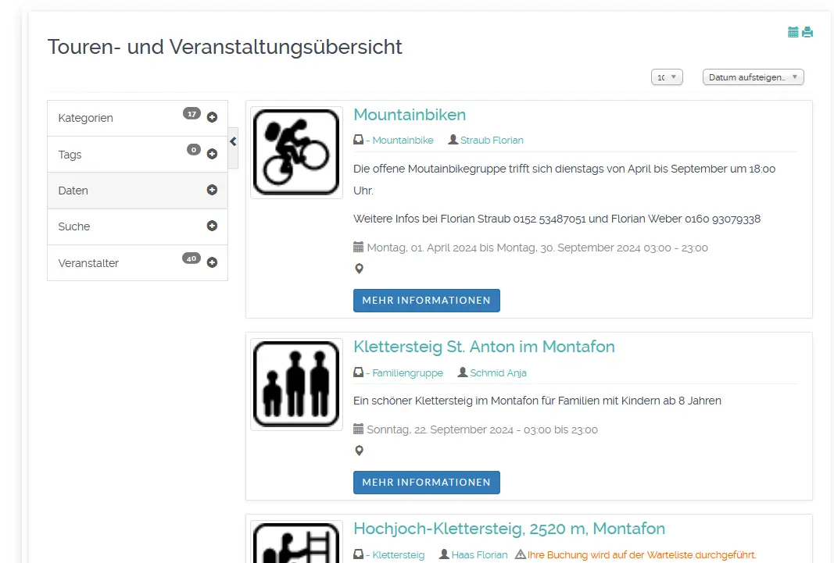The image size is (834, 563).
Task: Click the location pin under Mountainbiken
Action: click(x=360, y=269)
